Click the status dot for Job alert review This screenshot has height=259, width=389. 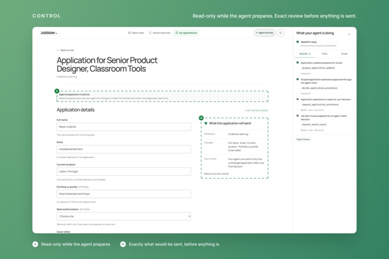[297, 116]
